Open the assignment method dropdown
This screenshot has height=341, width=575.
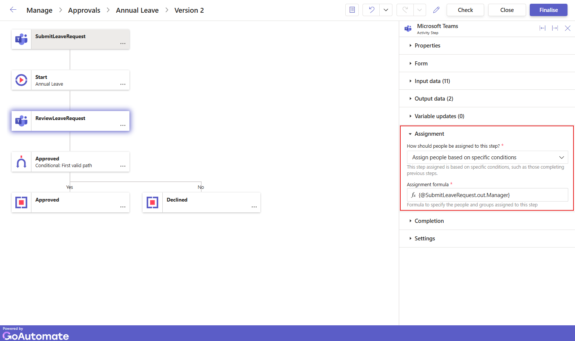click(487, 157)
